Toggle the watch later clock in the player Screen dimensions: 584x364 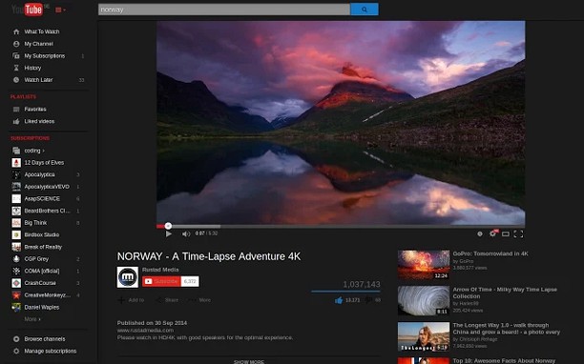[x=480, y=233]
